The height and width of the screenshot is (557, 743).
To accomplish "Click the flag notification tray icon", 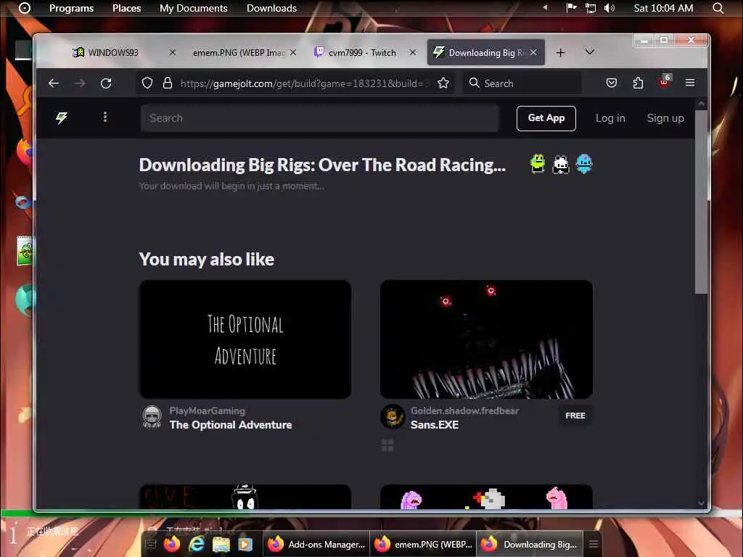I will [x=572, y=7].
